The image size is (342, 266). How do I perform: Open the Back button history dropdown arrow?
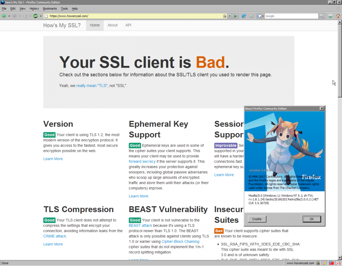tap(9, 16)
